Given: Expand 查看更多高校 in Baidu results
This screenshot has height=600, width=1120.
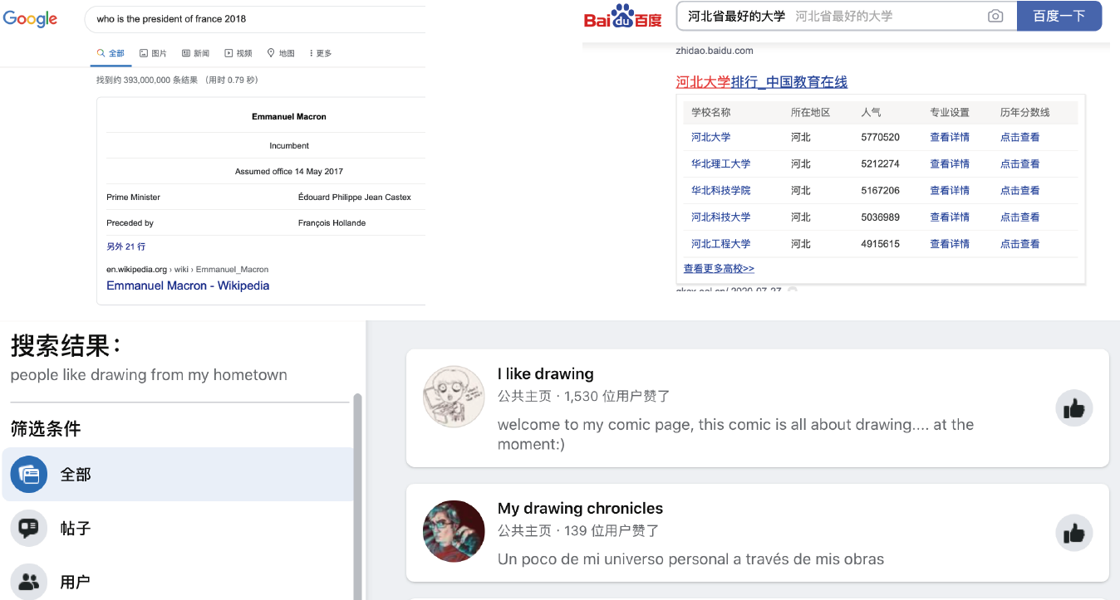Looking at the screenshot, I should tap(719, 269).
